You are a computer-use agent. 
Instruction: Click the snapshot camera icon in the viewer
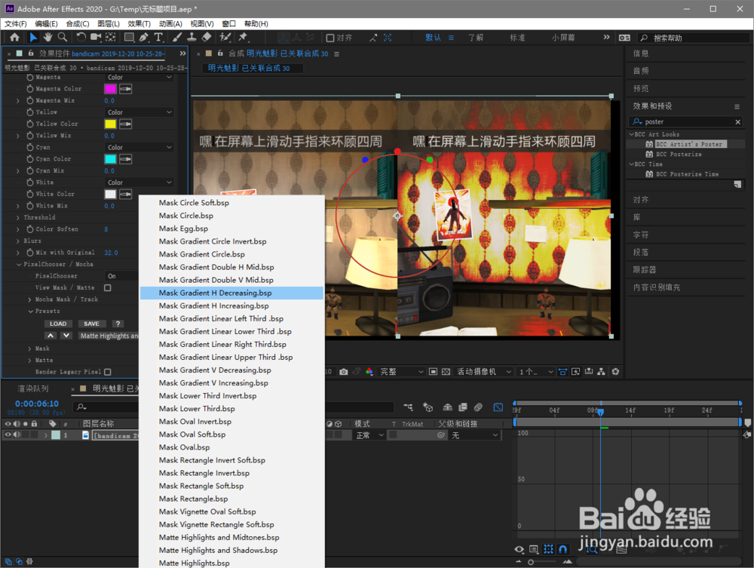343,372
